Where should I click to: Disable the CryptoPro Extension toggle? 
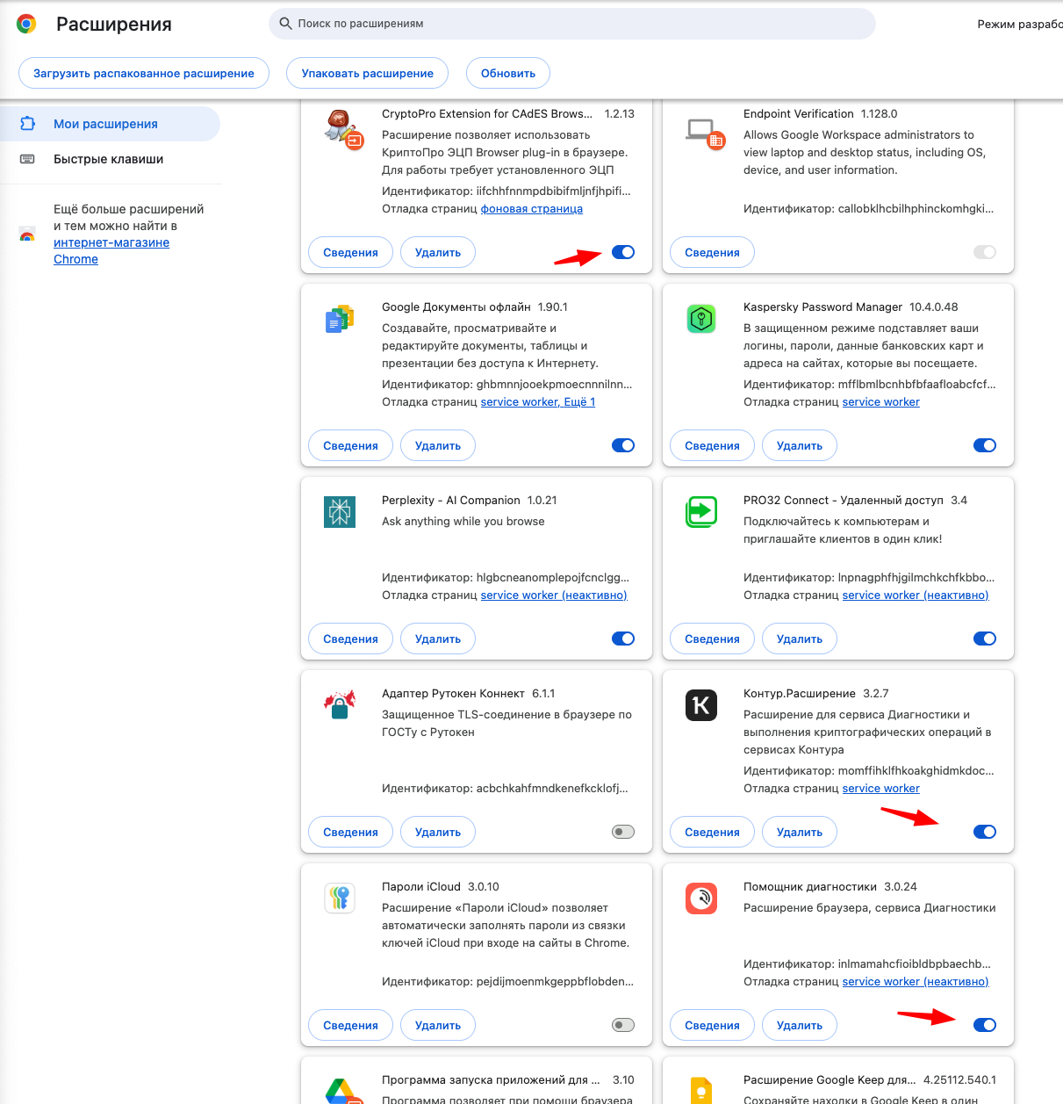pyautogui.click(x=623, y=252)
